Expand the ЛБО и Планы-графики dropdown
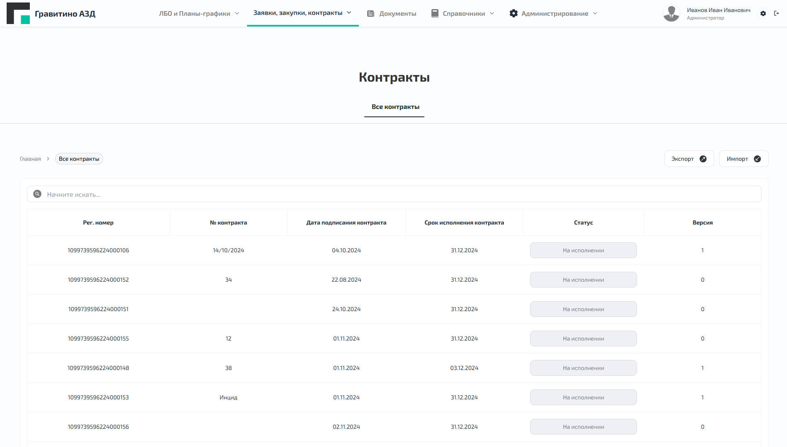This screenshot has height=447, width=787. pyautogui.click(x=237, y=13)
